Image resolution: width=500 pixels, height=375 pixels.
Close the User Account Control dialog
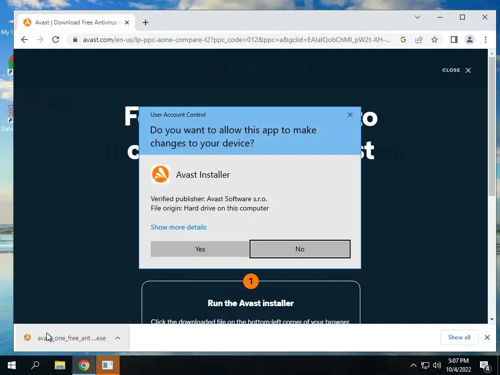click(350, 115)
